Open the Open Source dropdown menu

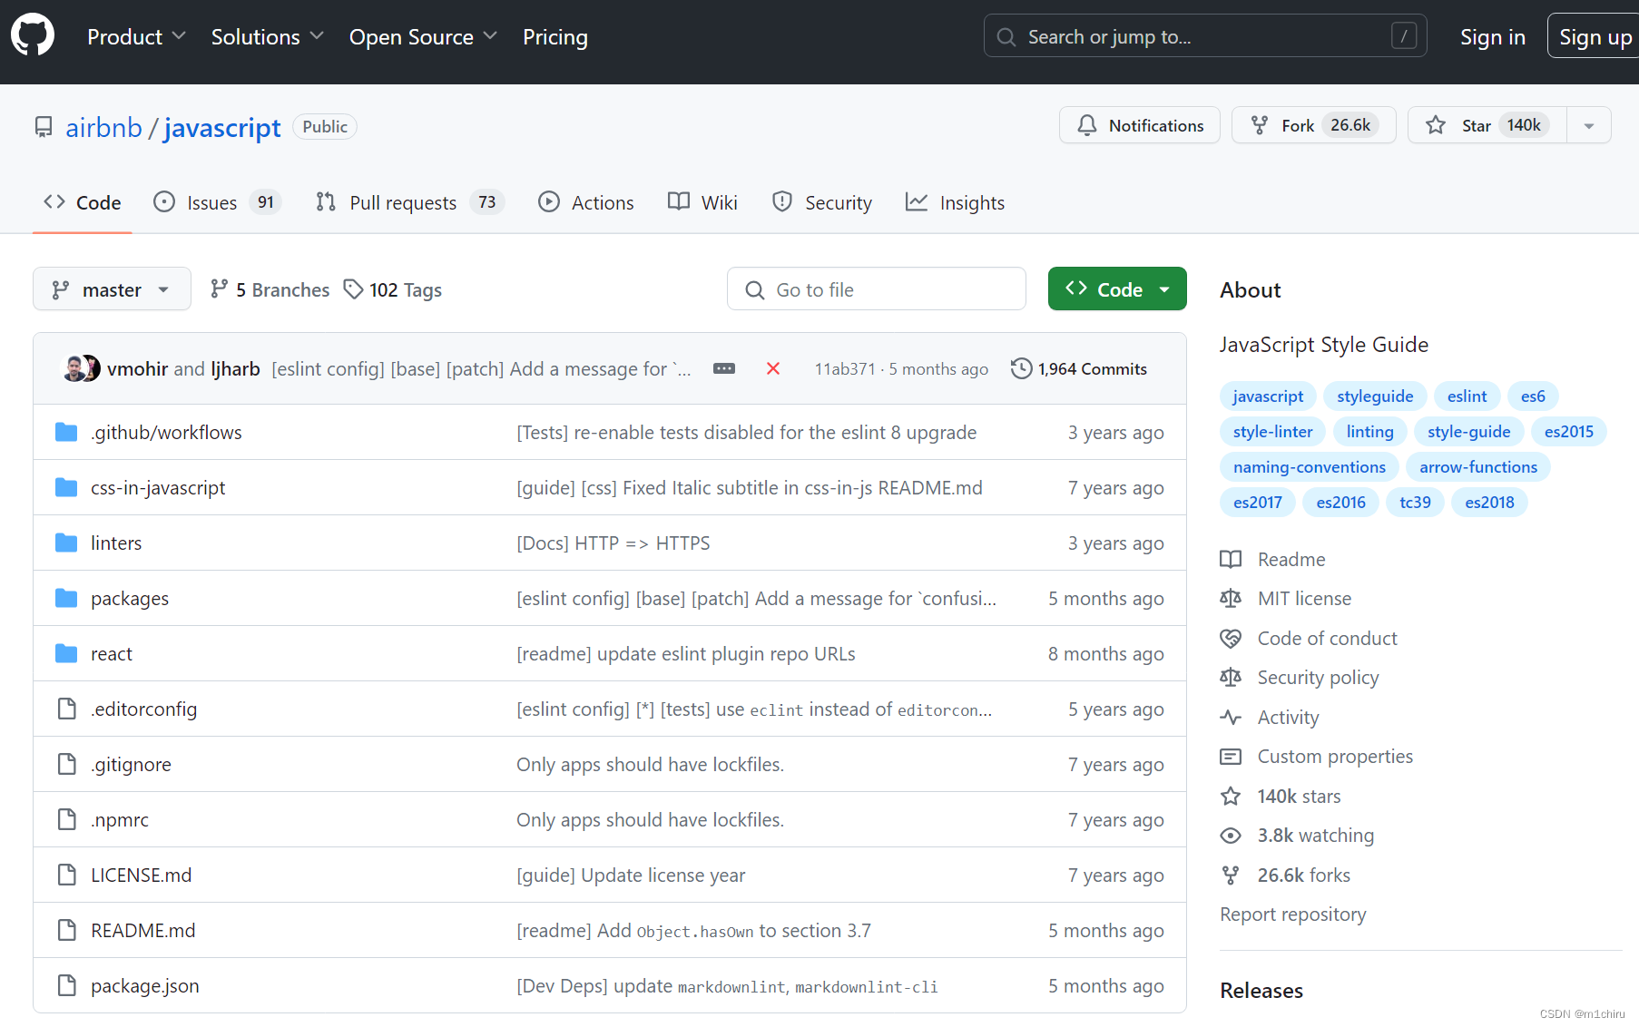tap(423, 36)
